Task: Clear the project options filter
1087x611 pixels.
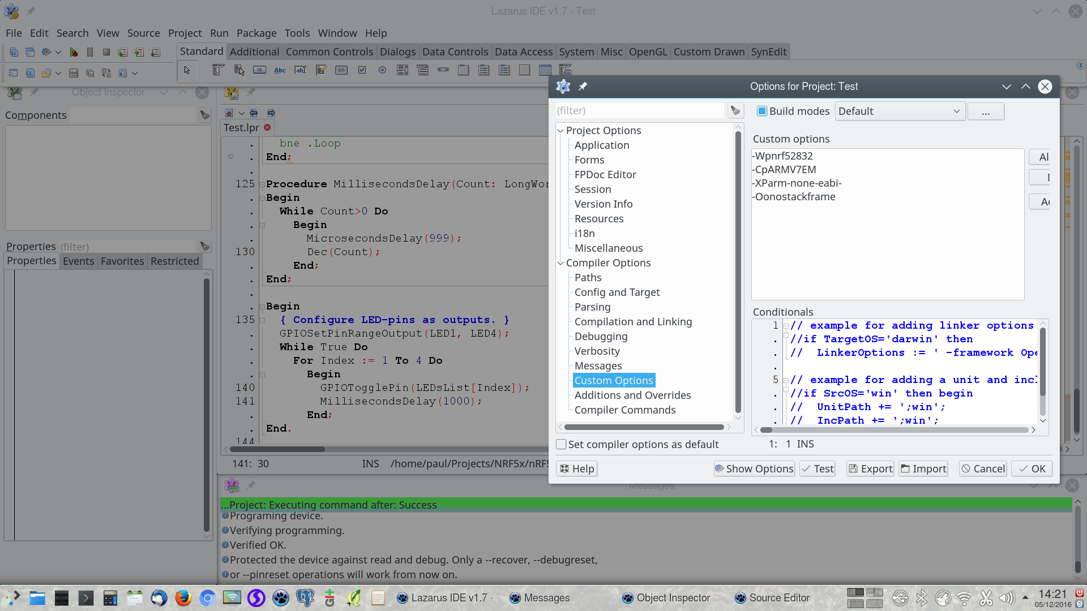Action: [735, 111]
